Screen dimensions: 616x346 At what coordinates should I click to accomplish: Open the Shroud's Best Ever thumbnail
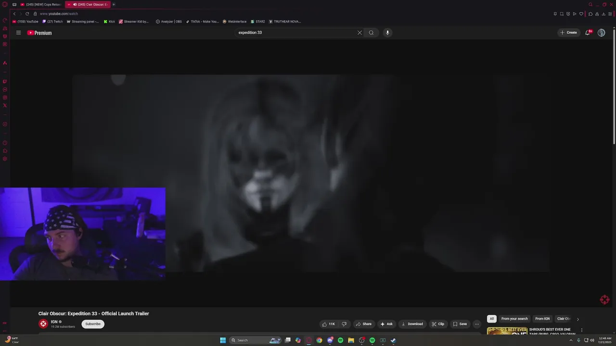pyautogui.click(x=507, y=331)
